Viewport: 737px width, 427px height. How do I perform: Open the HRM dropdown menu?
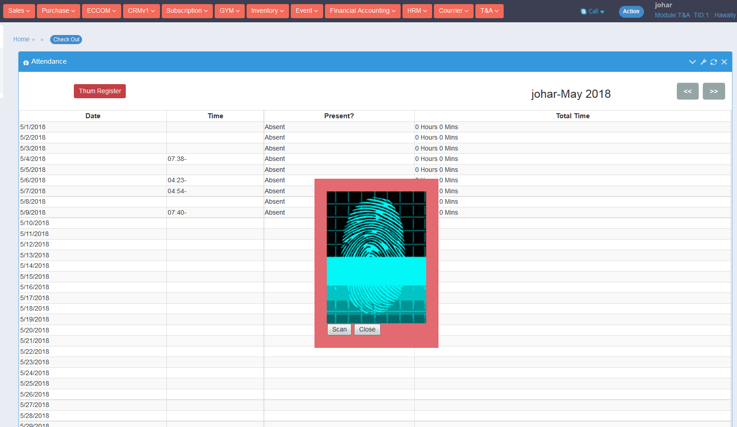[x=417, y=11]
